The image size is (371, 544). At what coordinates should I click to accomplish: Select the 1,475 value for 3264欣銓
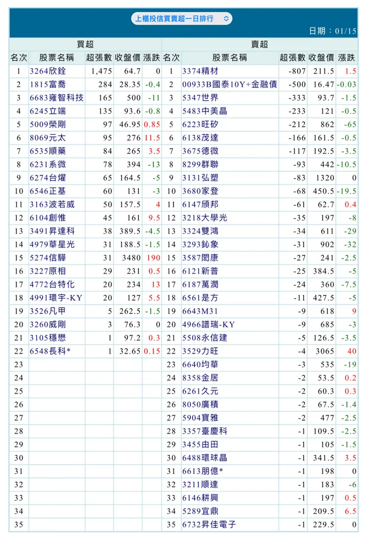click(x=101, y=71)
